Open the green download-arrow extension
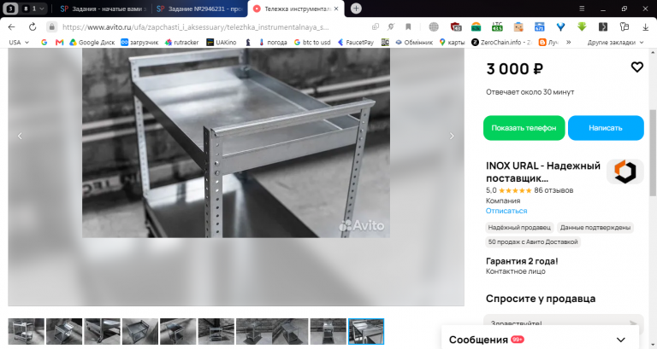The height and width of the screenshot is (349, 657). (582, 27)
